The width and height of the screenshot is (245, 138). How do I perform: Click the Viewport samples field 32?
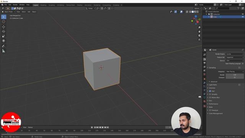[235, 77]
